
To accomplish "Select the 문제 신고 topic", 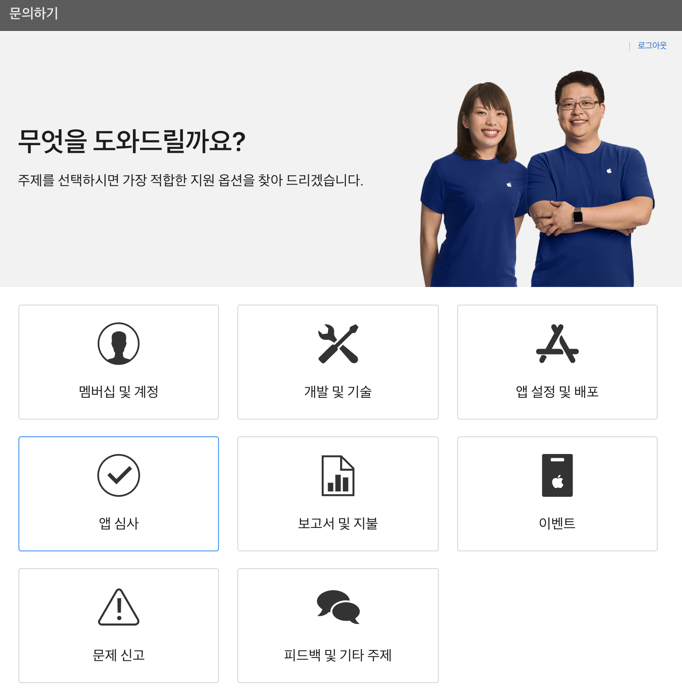I will click(x=119, y=626).
